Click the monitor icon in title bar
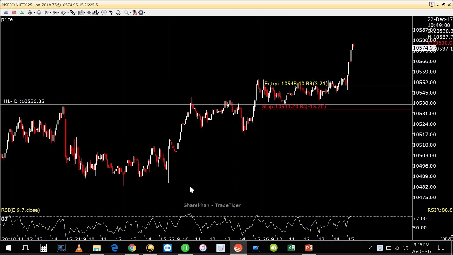Screen dimensions: 453x255 point(431,5)
